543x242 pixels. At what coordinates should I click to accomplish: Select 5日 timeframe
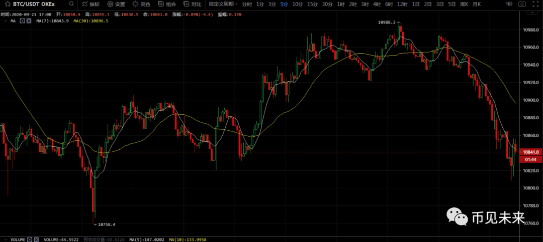coord(451,4)
